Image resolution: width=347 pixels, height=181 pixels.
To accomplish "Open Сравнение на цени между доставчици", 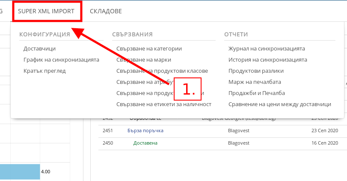I will (x=280, y=104).
